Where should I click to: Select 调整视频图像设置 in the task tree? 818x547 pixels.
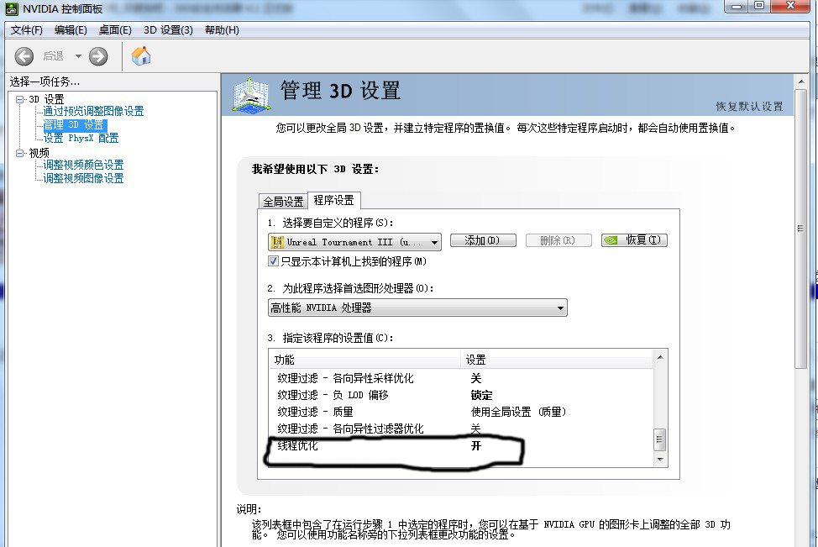point(83,178)
